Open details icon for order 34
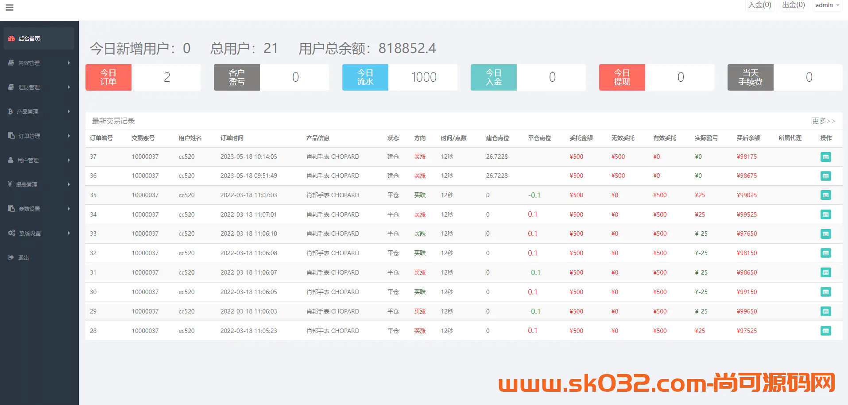 click(826, 214)
